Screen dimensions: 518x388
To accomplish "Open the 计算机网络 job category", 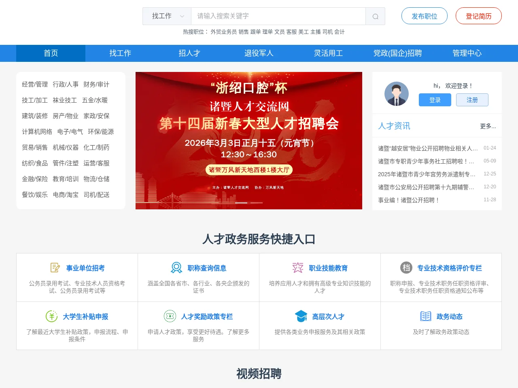I will (37, 132).
